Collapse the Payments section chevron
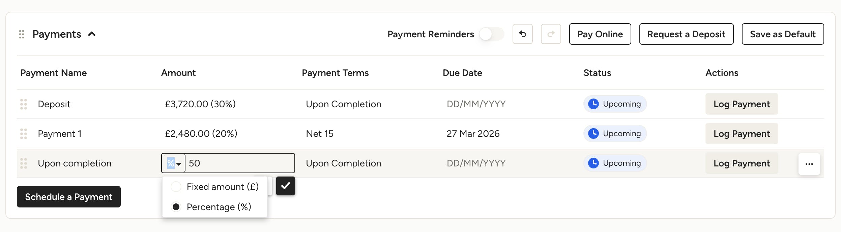Viewport: 841px width, 232px height. pos(92,34)
